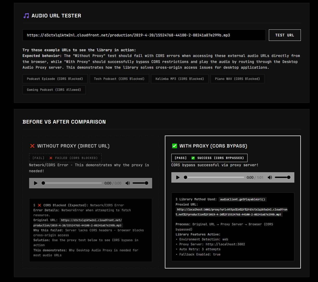Try the Gaming Podcast (CORS Allowed) example
The width and height of the screenshot is (318, 282).
54,89
